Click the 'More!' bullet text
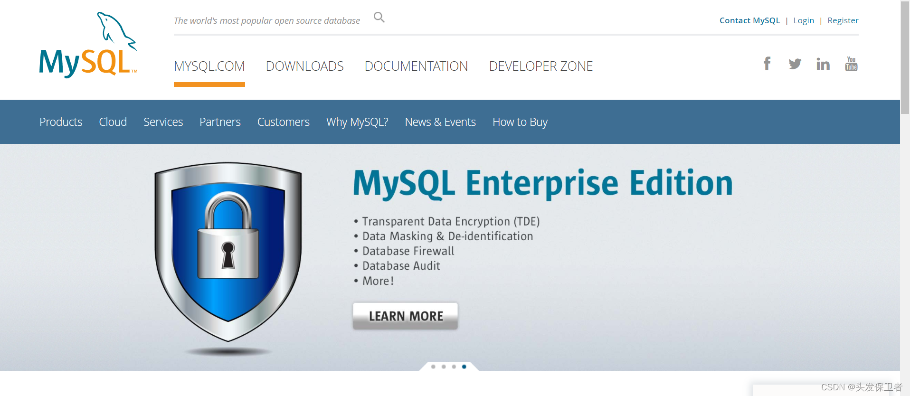Screen dimensions: 910x396 point(378,281)
